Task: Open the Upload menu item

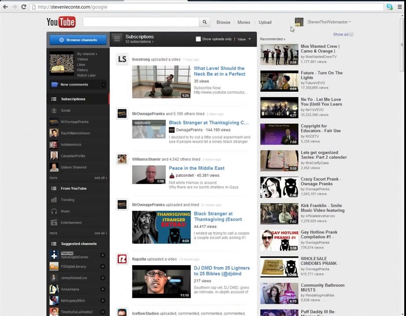Action: pyautogui.click(x=265, y=22)
